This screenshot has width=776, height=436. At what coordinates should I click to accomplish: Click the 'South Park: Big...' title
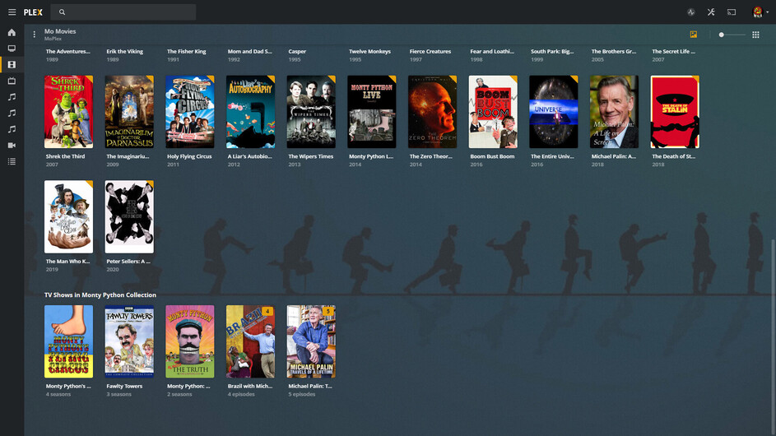[x=552, y=52]
